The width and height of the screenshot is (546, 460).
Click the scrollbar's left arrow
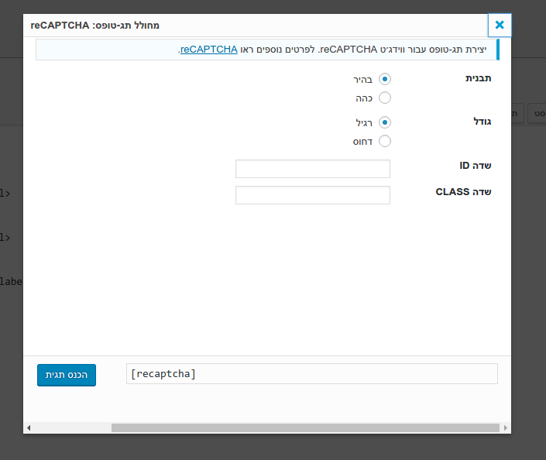tap(29, 427)
